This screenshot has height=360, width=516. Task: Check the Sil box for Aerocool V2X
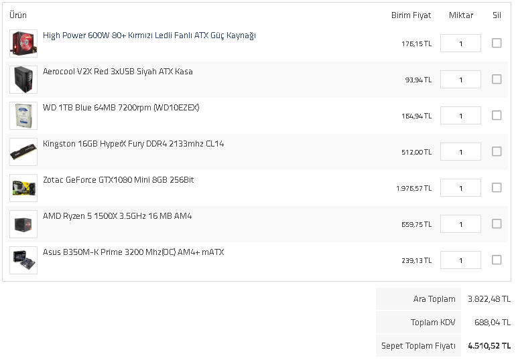pyautogui.click(x=497, y=79)
